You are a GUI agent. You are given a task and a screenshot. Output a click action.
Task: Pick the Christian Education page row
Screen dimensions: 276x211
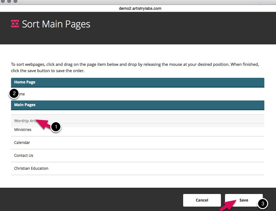pyautogui.click(x=138, y=168)
